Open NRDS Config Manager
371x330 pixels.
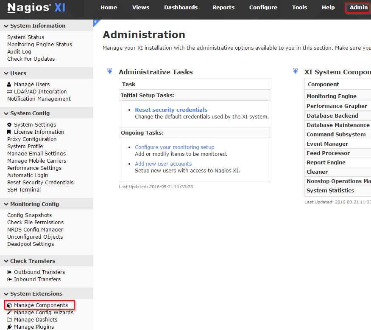35,230
